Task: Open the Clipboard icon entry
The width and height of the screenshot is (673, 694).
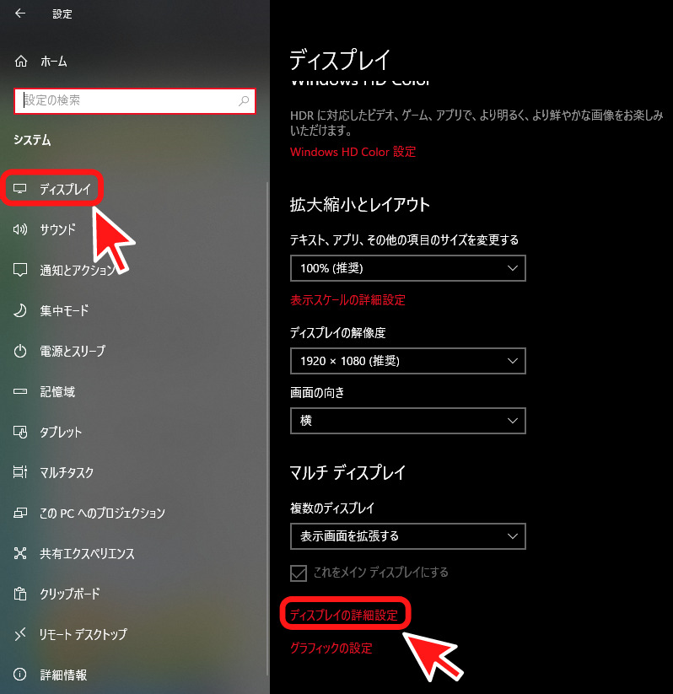Action: [20, 594]
